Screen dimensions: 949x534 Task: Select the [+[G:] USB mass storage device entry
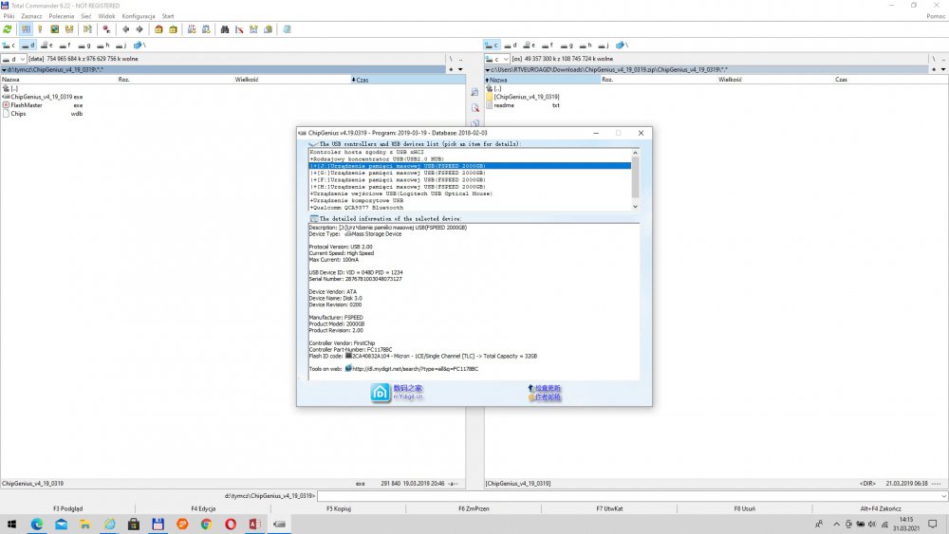(399, 173)
